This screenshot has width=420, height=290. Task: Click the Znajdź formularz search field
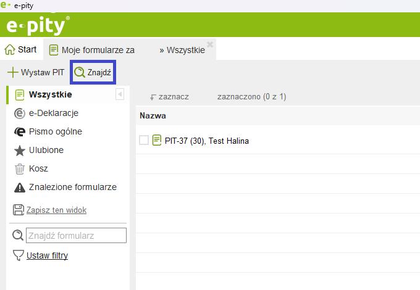[76, 235]
